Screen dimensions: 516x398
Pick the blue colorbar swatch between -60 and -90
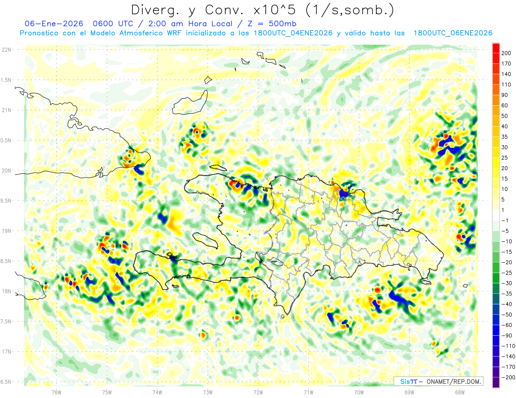click(x=496, y=331)
